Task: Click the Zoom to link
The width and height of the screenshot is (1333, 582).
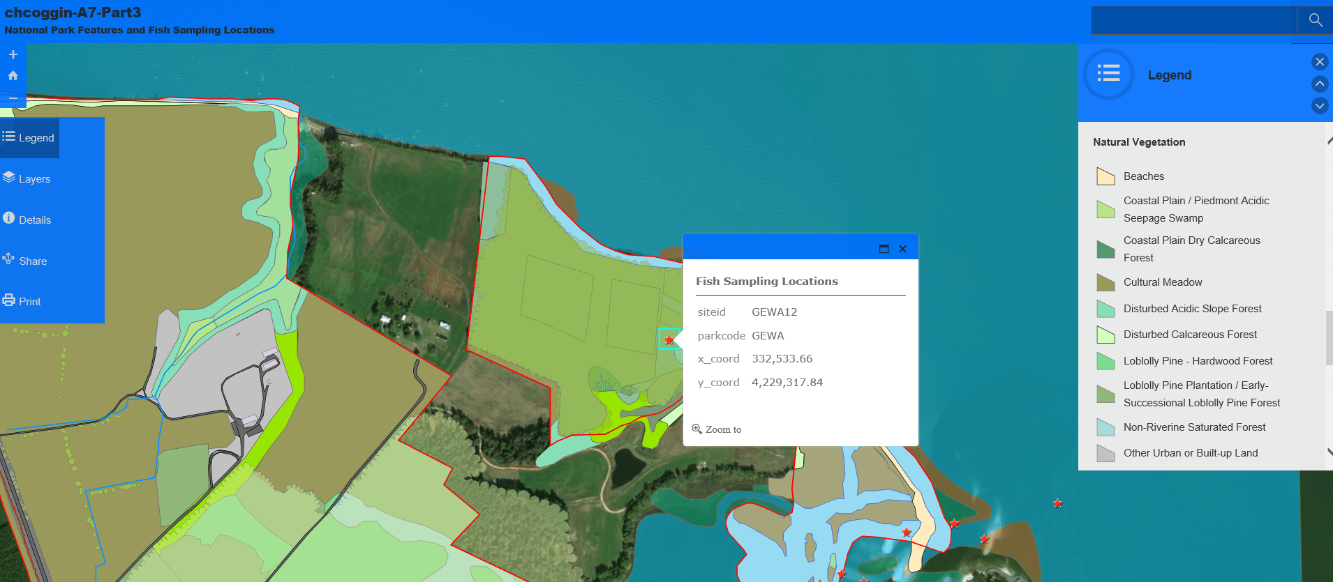Action: click(717, 429)
